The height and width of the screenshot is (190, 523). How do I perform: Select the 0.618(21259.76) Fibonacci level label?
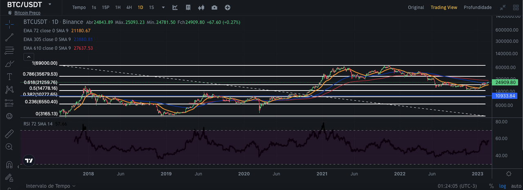[40, 82]
